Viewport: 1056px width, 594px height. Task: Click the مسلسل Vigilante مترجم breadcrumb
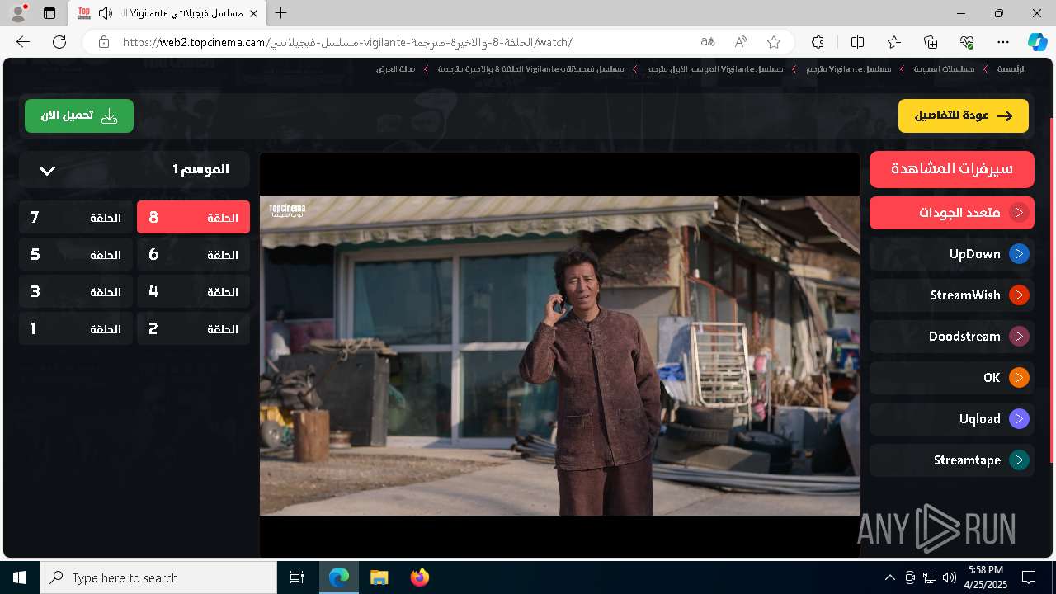849,69
